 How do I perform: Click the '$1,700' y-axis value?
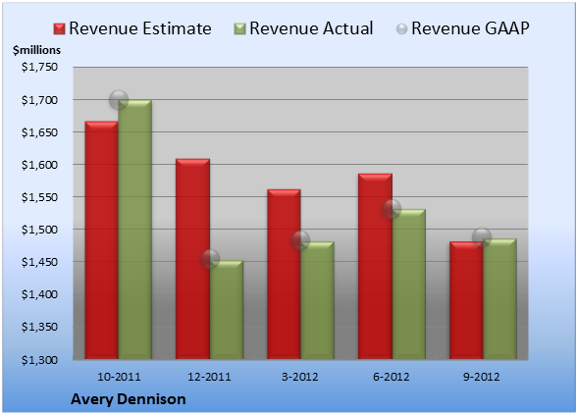(x=39, y=100)
